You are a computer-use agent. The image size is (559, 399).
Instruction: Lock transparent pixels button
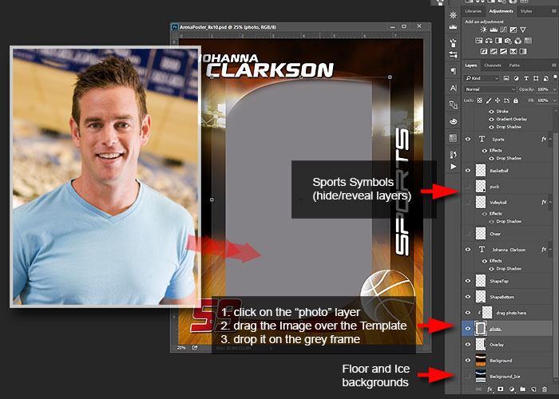[479, 101]
